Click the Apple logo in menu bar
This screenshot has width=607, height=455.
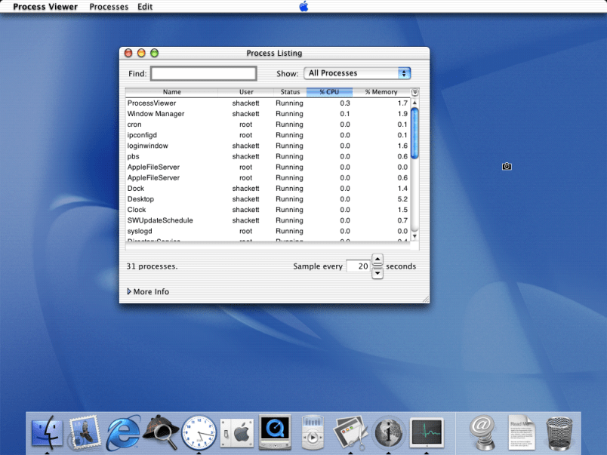click(x=303, y=7)
